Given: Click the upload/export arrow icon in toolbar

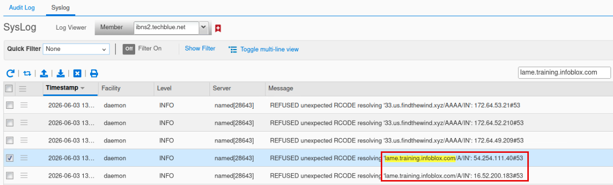Looking at the screenshot, I should tap(44, 73).
